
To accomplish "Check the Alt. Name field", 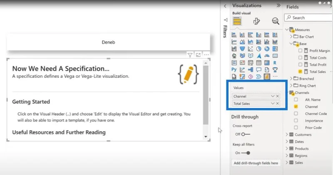I will tap(296, 99).
